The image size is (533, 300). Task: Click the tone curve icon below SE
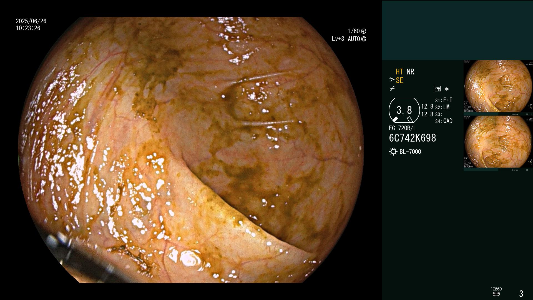pyautogui.click(x=392, y=89)
